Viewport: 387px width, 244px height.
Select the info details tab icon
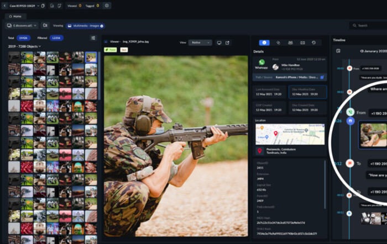click(x=265, y=43)
